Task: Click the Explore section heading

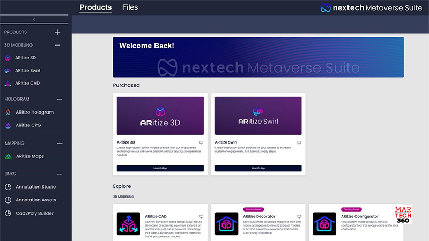Action: [122, 186]
